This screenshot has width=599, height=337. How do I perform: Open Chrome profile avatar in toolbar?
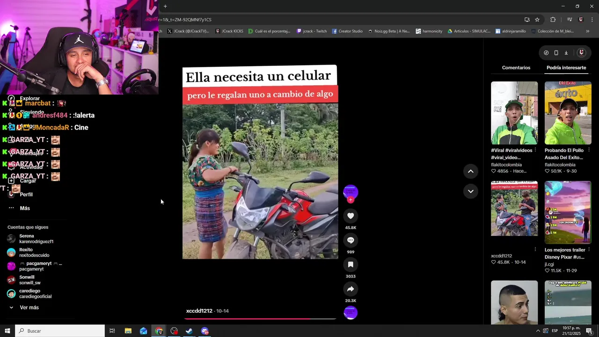581,20
